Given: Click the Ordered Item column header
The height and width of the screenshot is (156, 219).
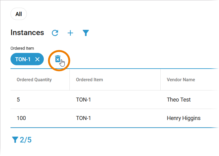Looking at the screenshot, I should coord(89,80).
